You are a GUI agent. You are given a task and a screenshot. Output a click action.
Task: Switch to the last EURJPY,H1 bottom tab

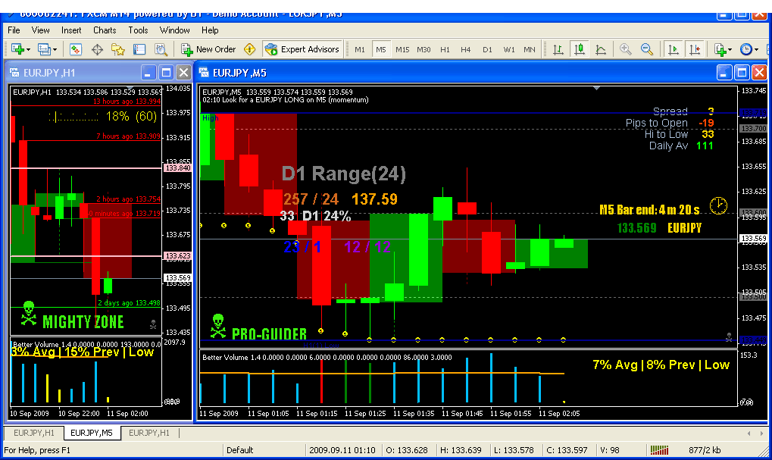pyautogui.click(x=149, y=433)
